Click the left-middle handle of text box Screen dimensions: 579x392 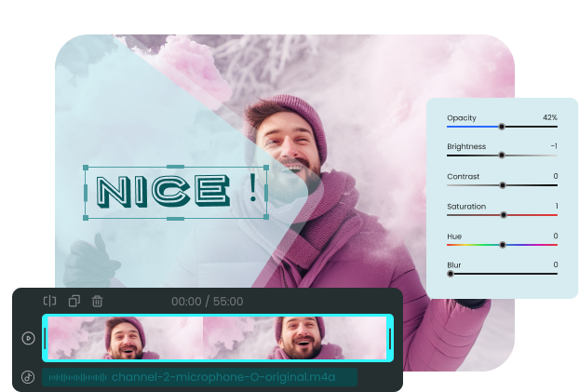click(86, 193)
